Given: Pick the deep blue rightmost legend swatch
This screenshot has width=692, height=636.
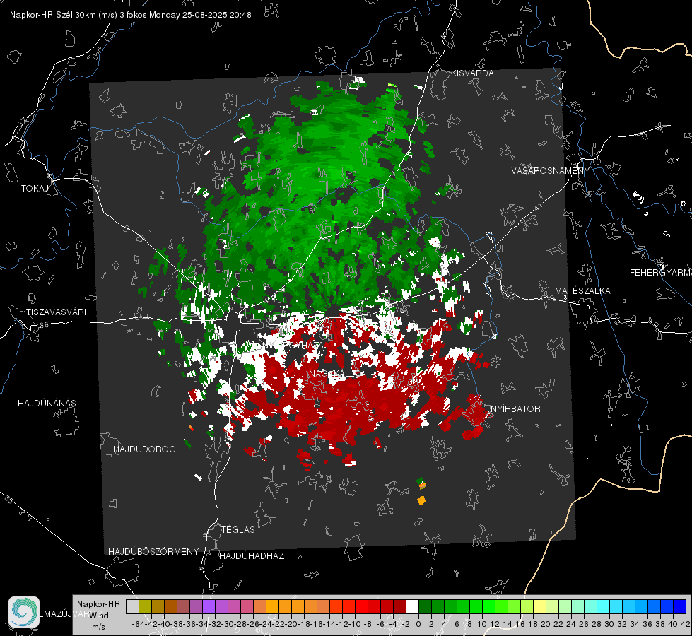Looking at the screenshot, I should click(680, 606).
